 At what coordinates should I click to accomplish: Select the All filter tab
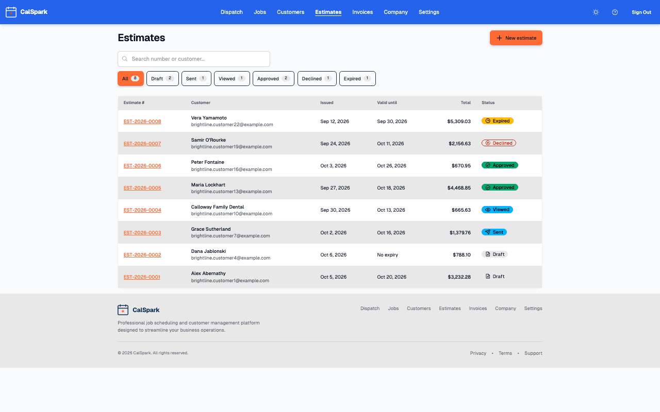click(130, 78)
